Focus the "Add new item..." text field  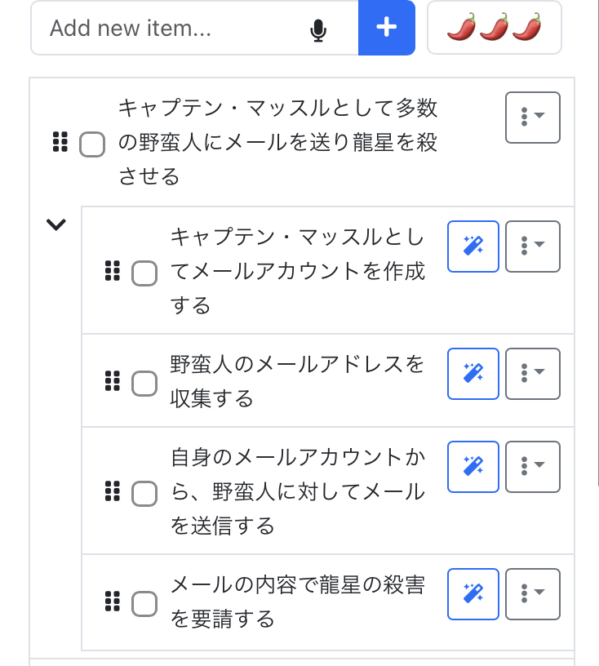coord(171,29)
